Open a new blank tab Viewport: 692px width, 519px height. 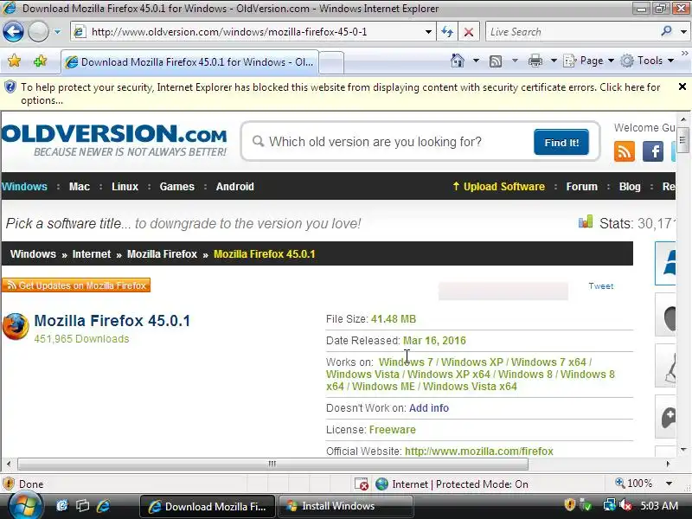click(x=331, y=62)
